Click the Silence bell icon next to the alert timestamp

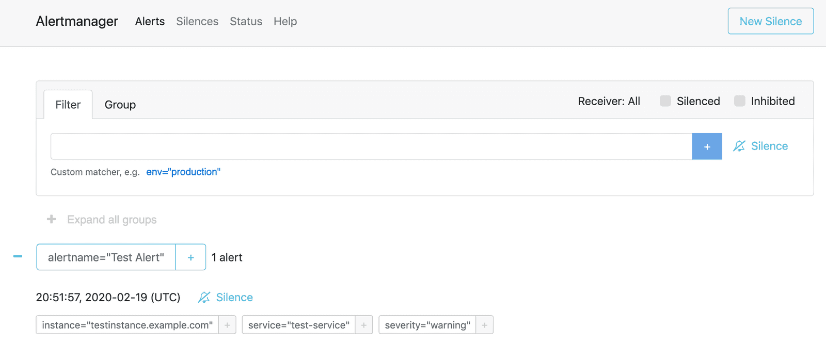[204, 298]
